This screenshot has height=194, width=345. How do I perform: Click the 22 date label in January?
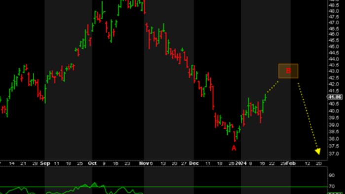(272, 163)
